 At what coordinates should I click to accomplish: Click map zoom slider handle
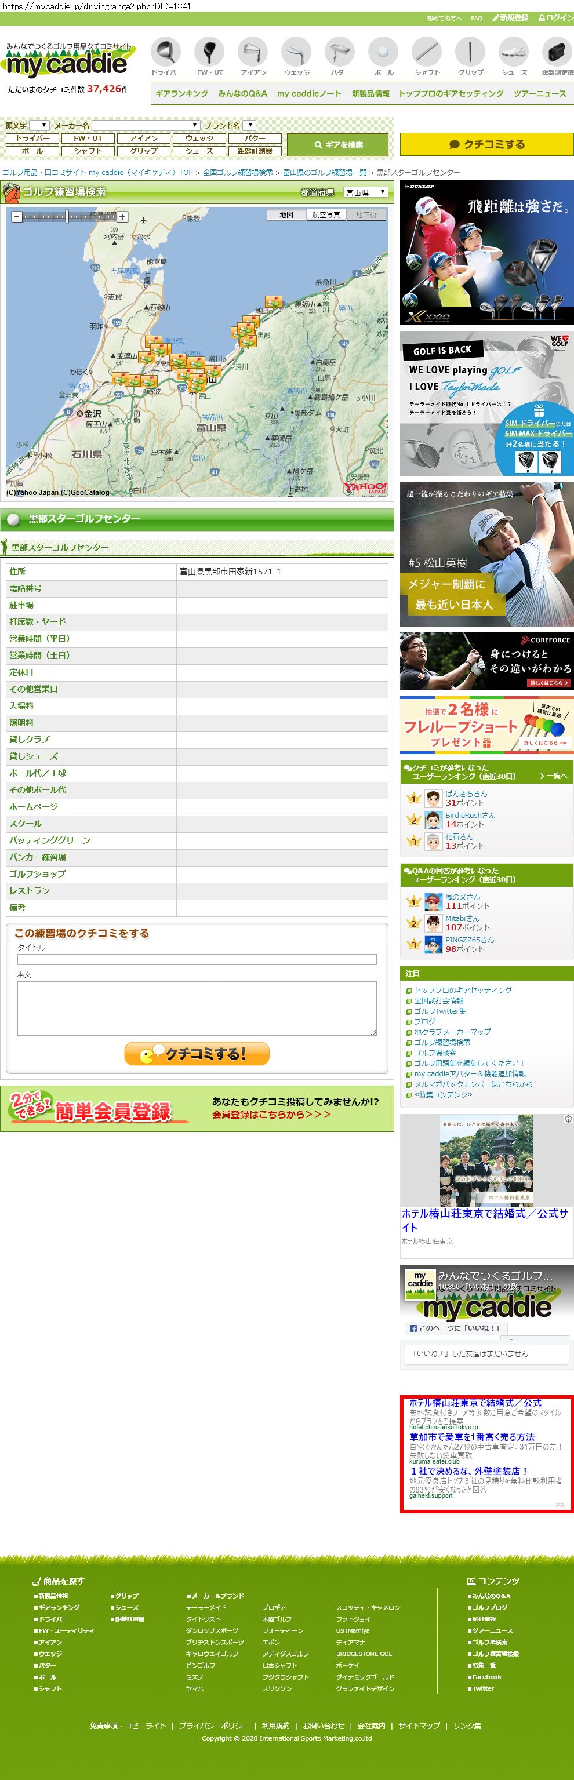67,217
